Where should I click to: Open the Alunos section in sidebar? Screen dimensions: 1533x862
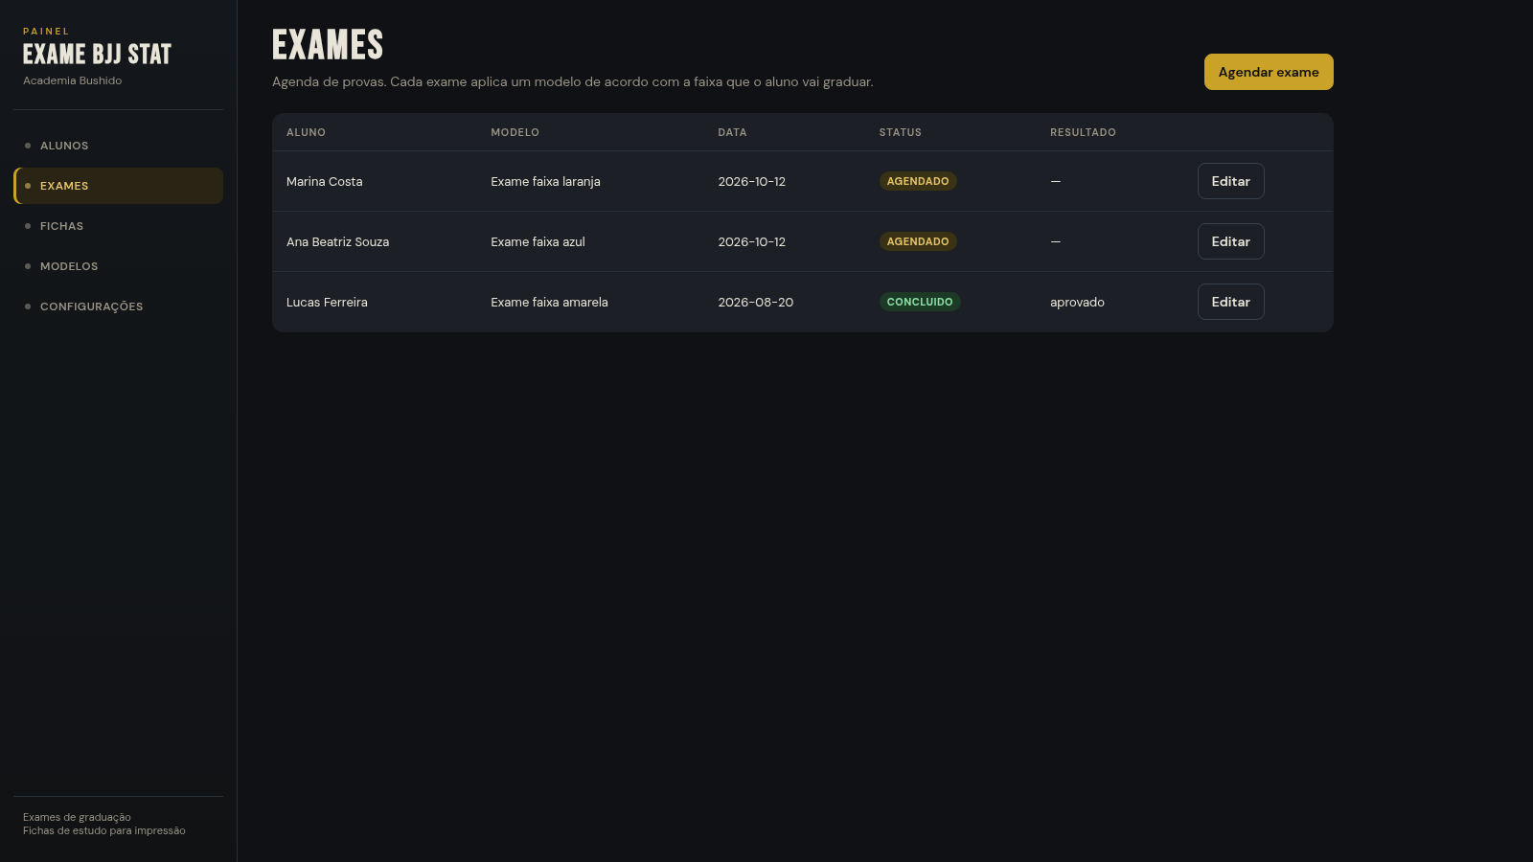click(118, 146)
